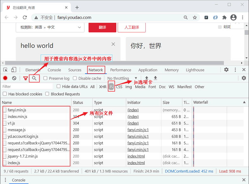Image resolution: width=249 pixels, height=184 pixels.
Task: Clear the network log
Action: coord(14,78)
